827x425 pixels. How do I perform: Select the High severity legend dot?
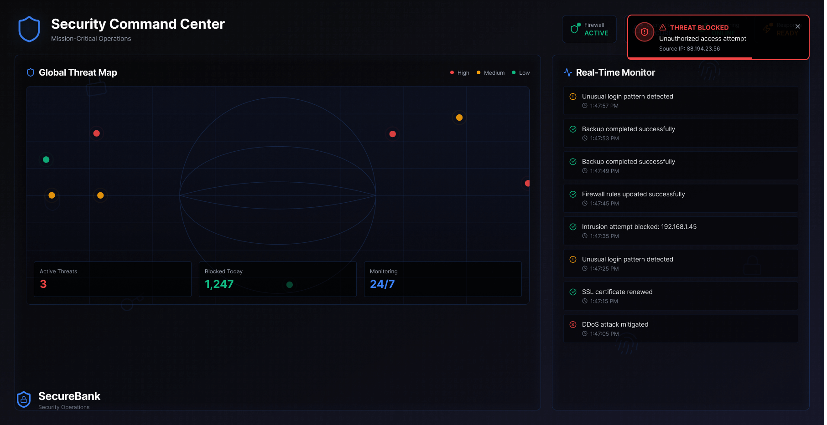click(452, 73)
